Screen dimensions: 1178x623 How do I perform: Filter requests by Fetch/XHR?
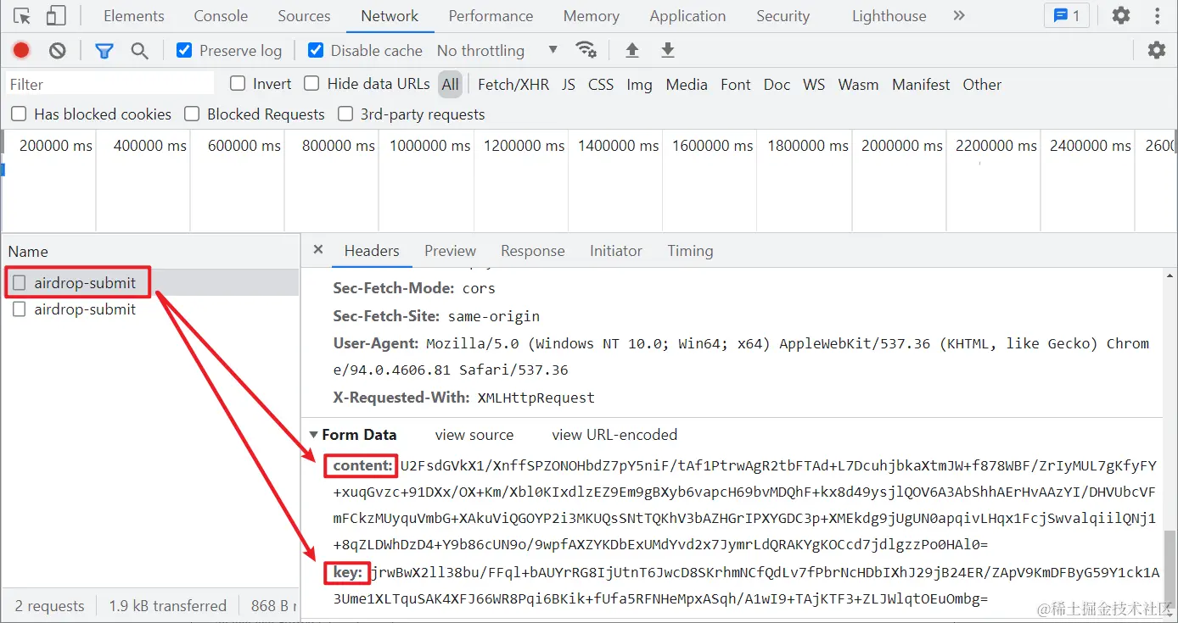point(513,84)
